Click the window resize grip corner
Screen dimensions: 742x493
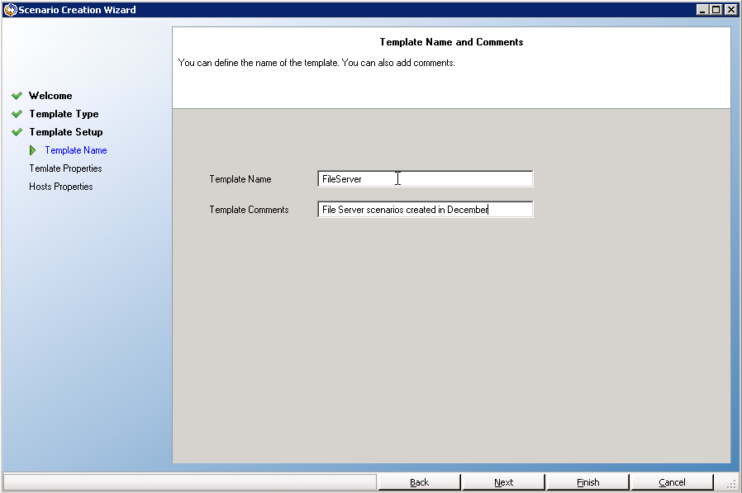[x=731, y=484]
